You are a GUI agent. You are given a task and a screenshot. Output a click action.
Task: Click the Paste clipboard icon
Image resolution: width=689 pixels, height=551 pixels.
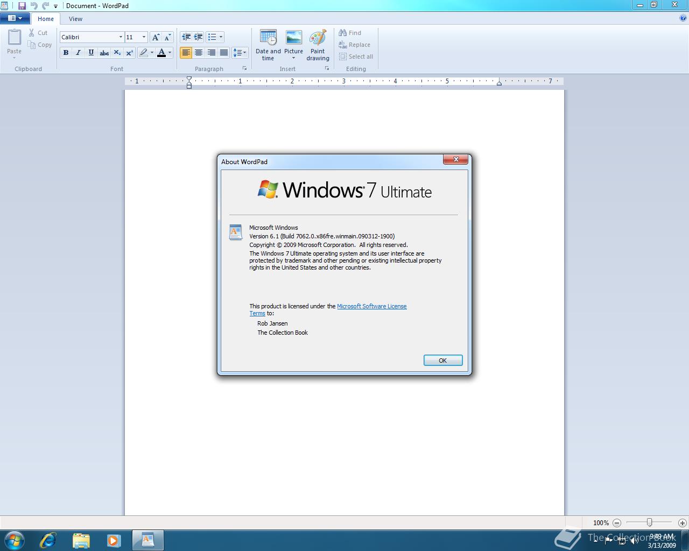point(15,38)
